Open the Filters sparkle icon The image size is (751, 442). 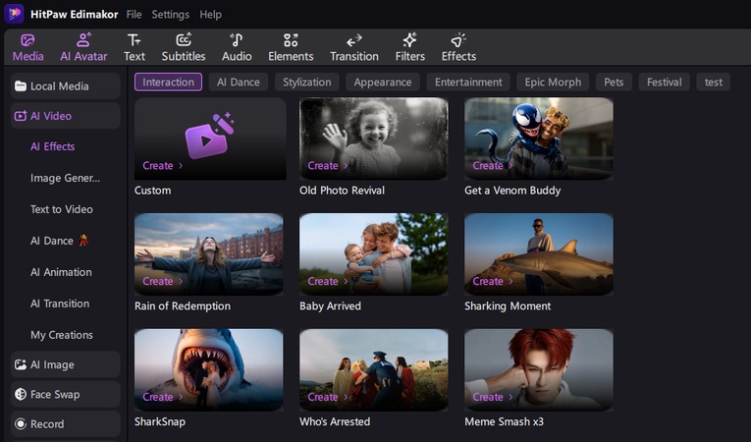click(409, 40)
